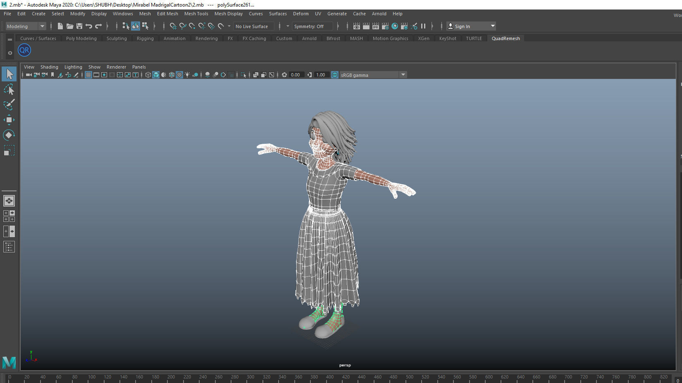The width and height of the screenshot is (682, 383).
Task: Select the Lasso tool in the toolbox
Action: pyautogui.click(x=9, y=89)
